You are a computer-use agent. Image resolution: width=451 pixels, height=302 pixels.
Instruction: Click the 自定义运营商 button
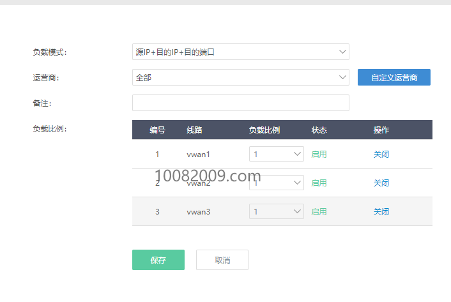pyautogui.click(x=394, y=77)
